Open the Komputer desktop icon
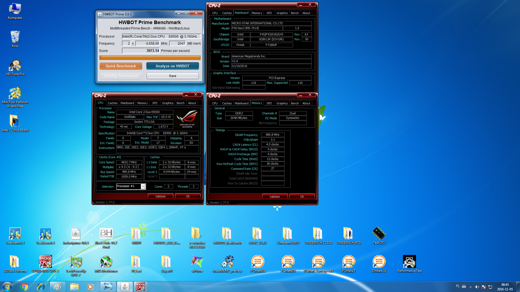This screenshot has width=520, height=292. point(15,11)
